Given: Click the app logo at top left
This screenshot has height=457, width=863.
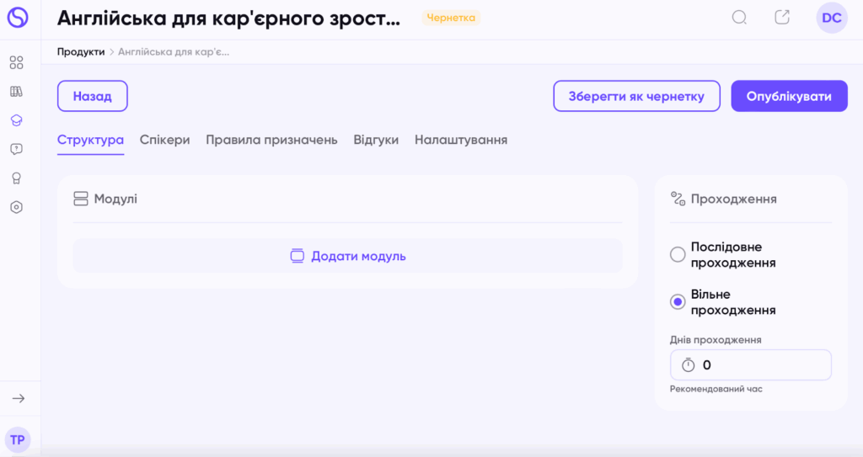Looking at the screenshot, I should pyautogui.click(x=18, y=18).
